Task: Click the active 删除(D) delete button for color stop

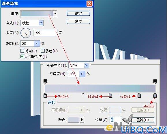Action: coord(143,120)
